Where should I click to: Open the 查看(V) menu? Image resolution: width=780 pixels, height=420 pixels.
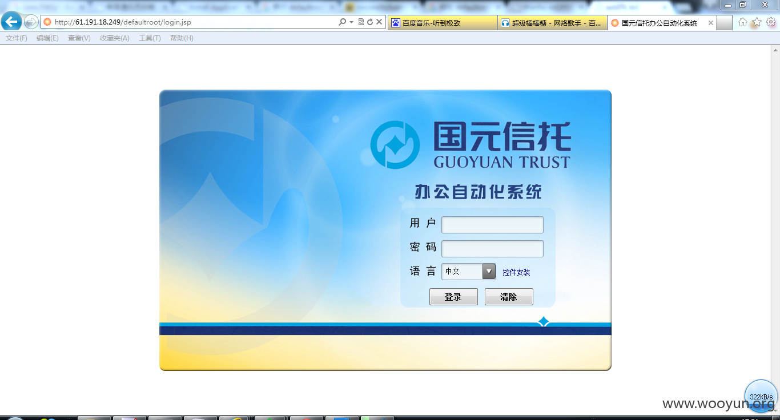pyautogui.click(x=79, y=38)
